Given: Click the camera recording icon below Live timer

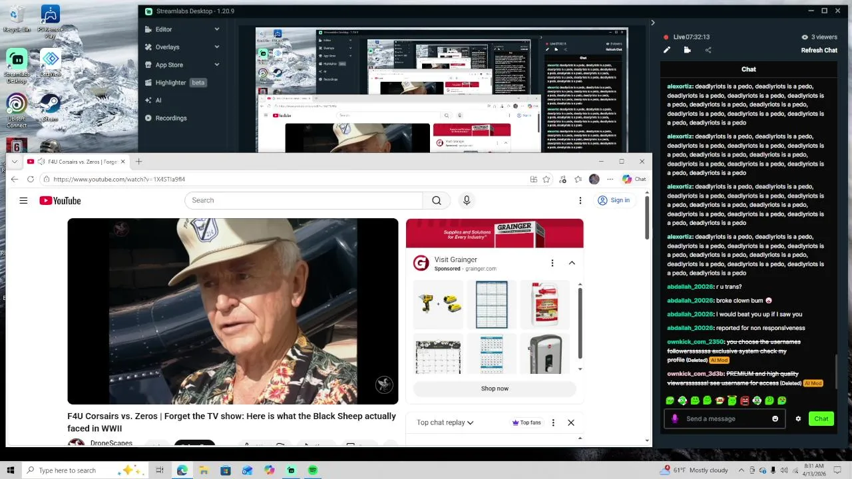Looking at the screenshot, I should point(687,50).
